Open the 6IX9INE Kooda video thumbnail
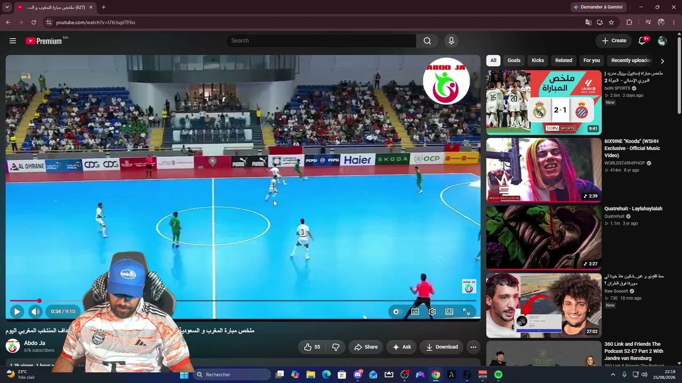This screenshot has height=383, width=682. pyautogui.click(x=543, y=170)
